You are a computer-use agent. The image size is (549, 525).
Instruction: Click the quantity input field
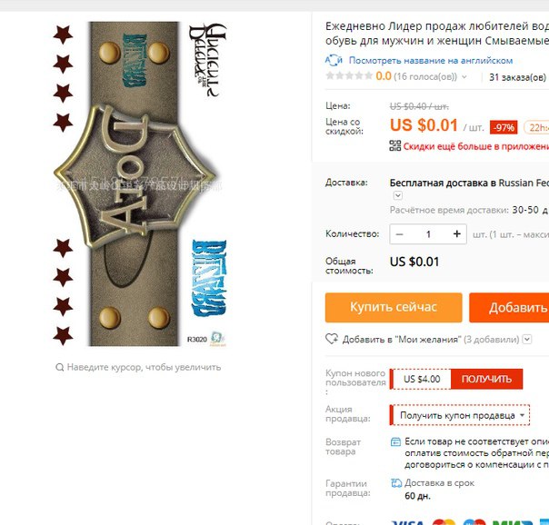[x=428, y=234]
